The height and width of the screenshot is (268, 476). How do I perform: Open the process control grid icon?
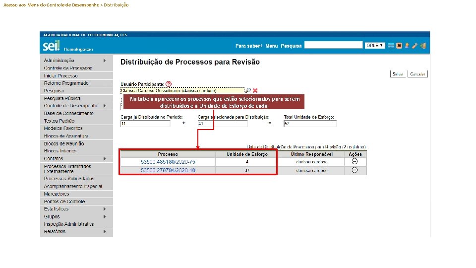(x=391, y=46)
